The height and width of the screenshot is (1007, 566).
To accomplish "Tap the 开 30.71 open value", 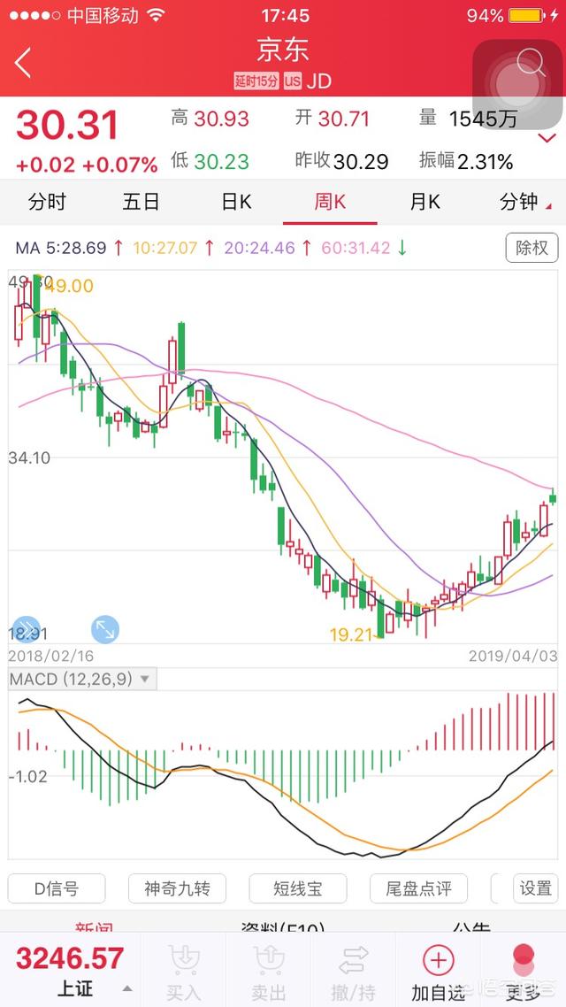I will point(332,119).
